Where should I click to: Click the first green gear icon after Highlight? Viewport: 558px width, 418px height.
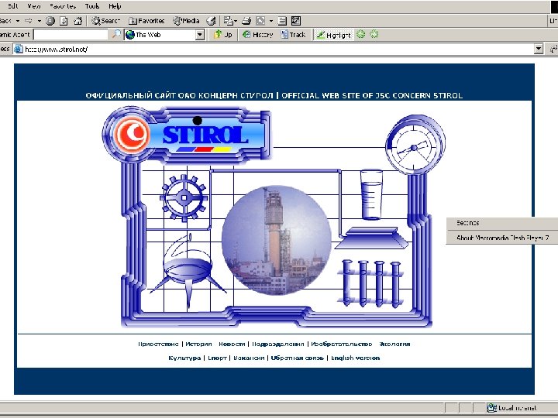pyautogui.click(x=361, y=35)
